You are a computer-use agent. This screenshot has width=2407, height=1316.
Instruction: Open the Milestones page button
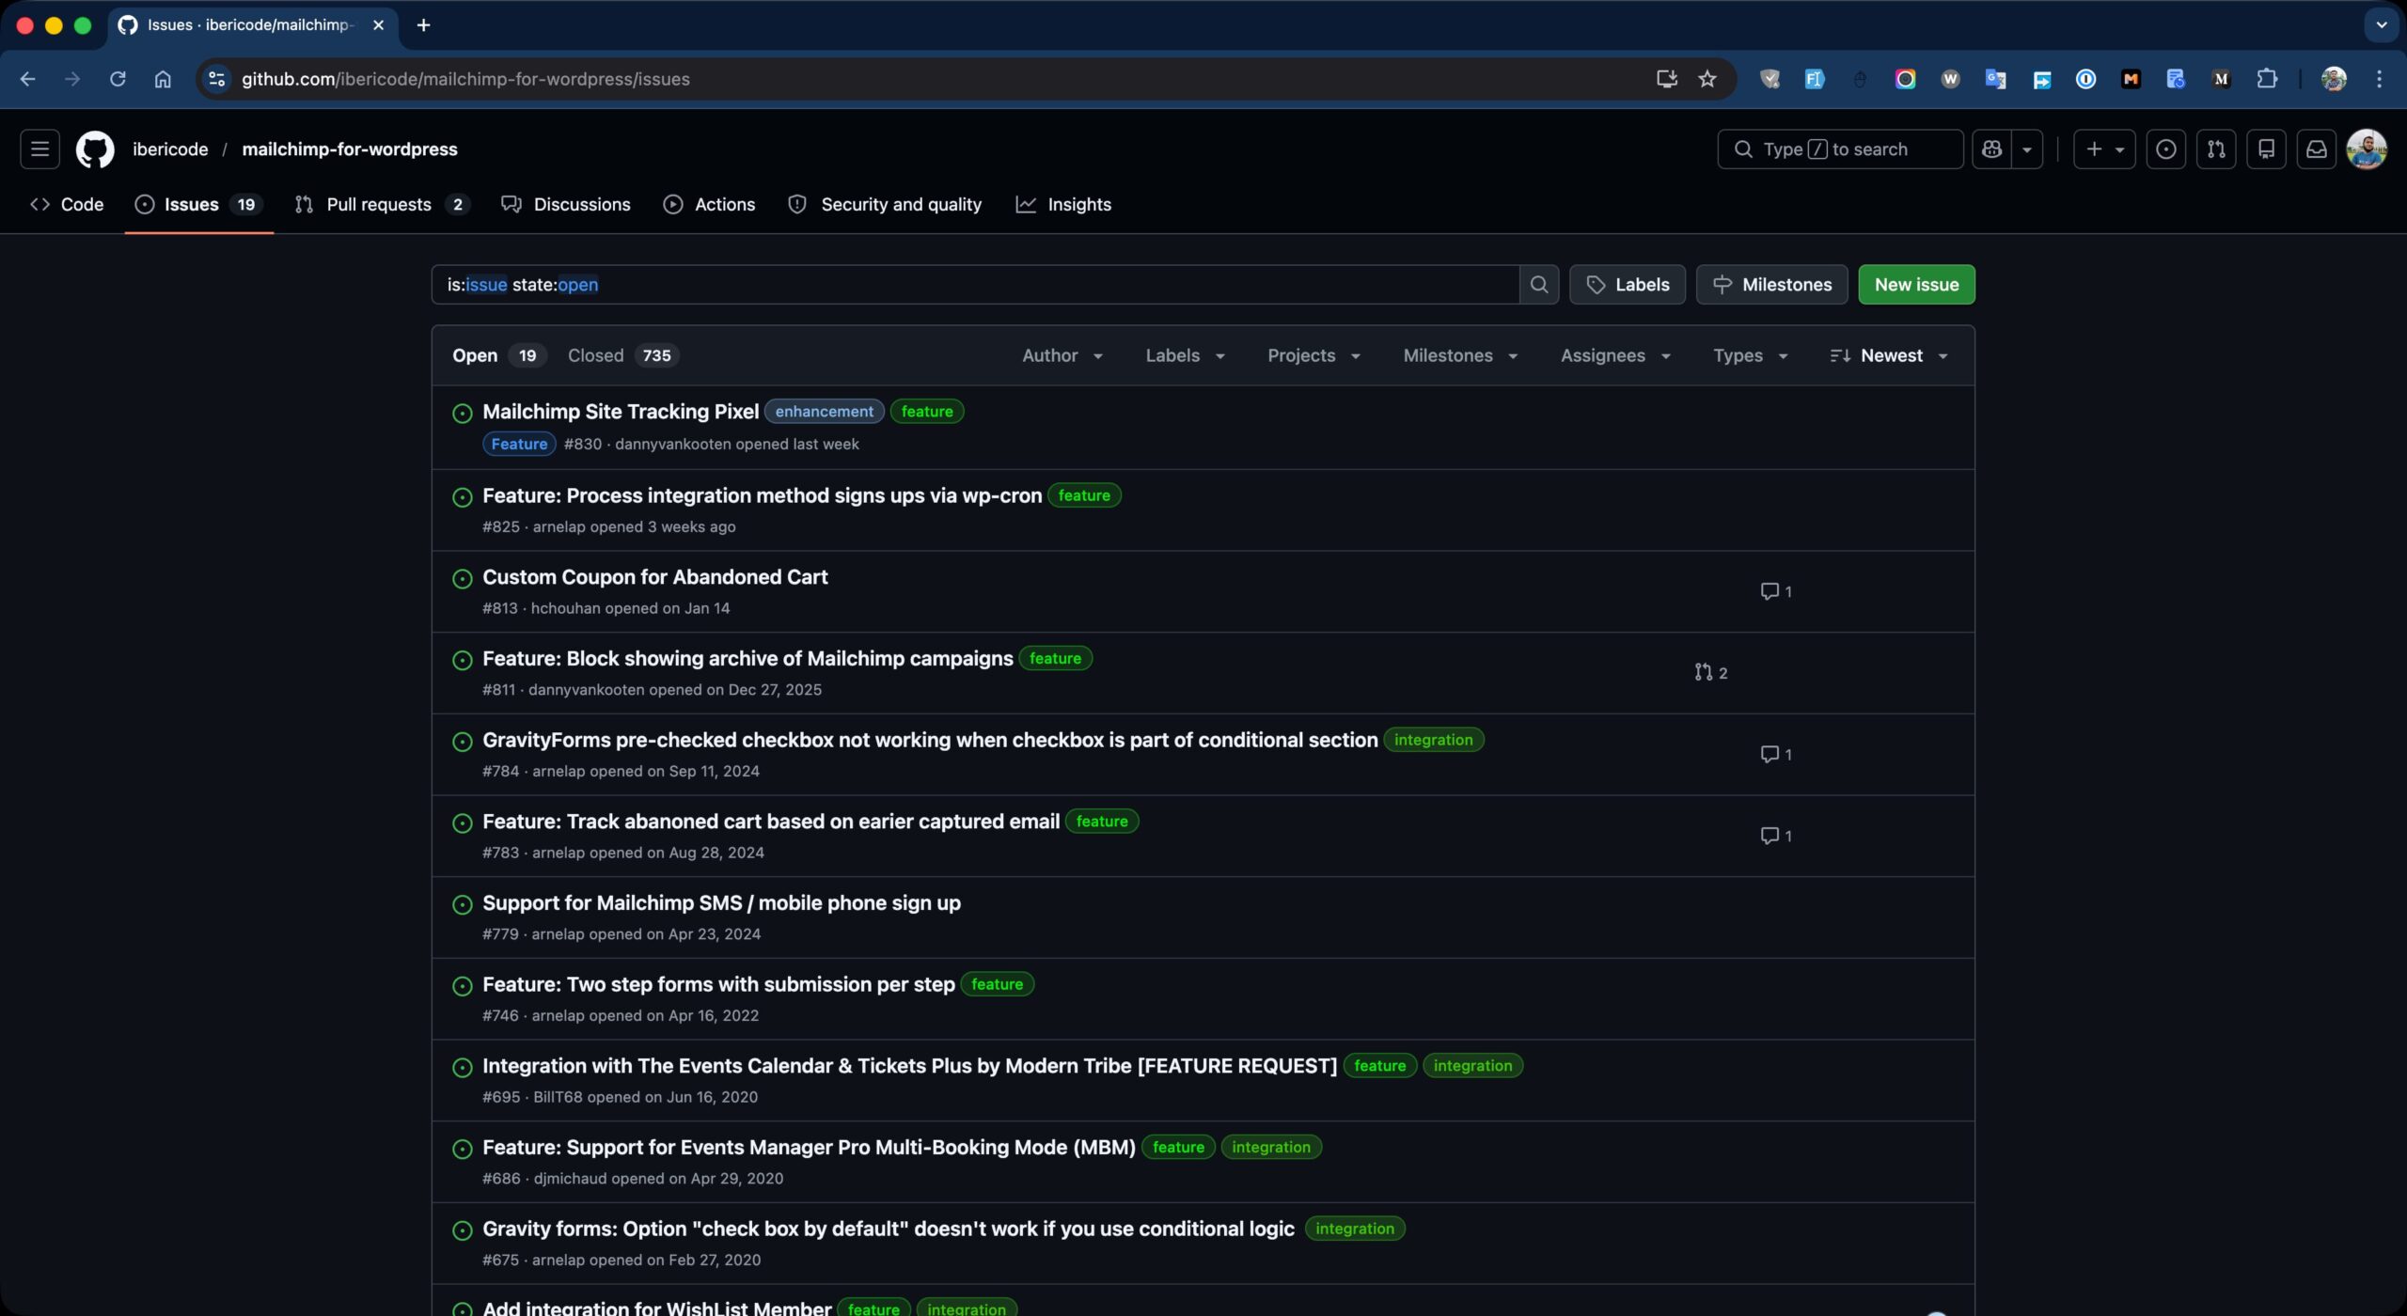(1771, 285)
